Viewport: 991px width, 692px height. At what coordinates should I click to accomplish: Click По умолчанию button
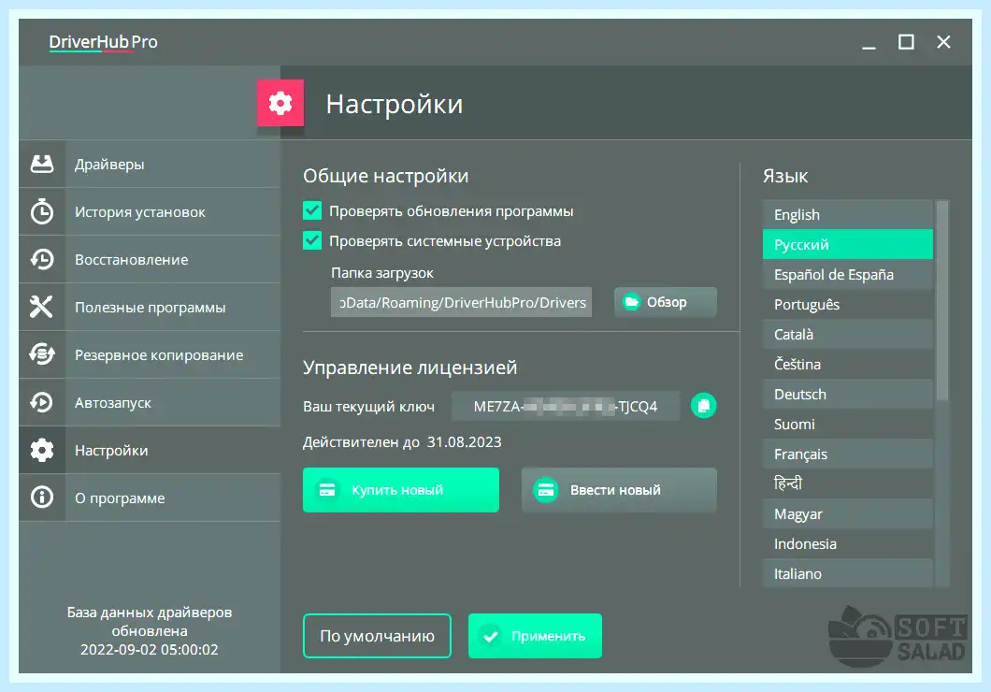point(378,636)
